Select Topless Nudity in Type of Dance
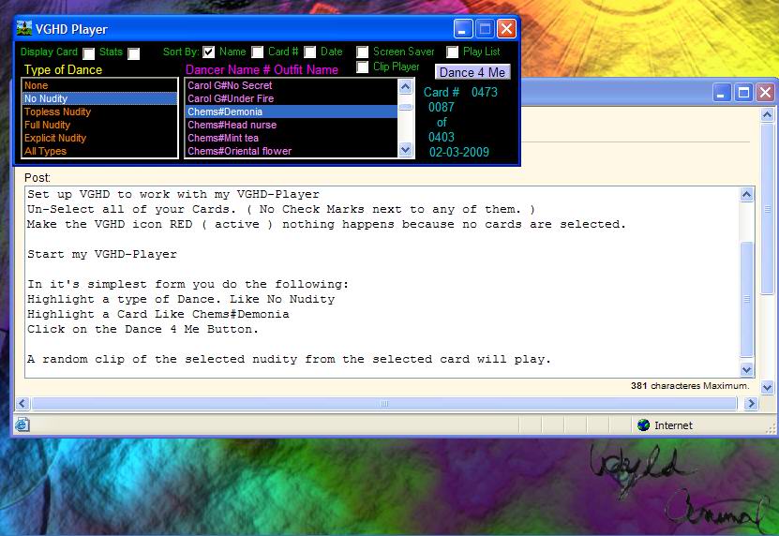This screenshot has width=779, height=536. click(58, 112)
